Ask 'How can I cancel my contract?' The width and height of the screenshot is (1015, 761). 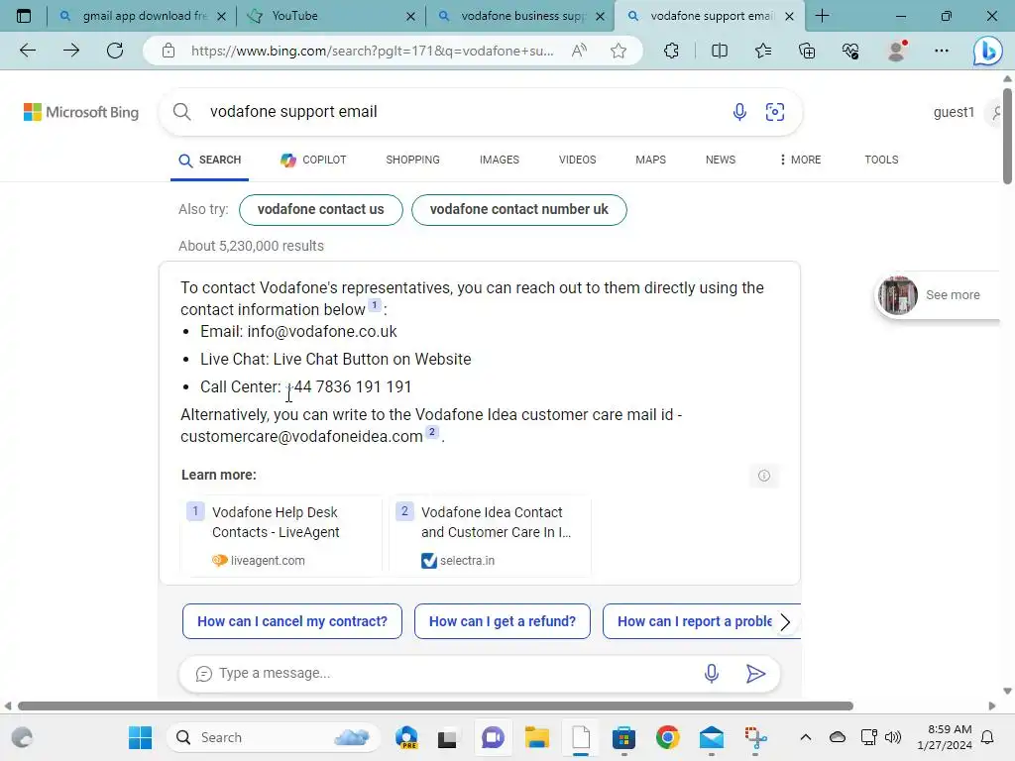[x=292, y=621]
